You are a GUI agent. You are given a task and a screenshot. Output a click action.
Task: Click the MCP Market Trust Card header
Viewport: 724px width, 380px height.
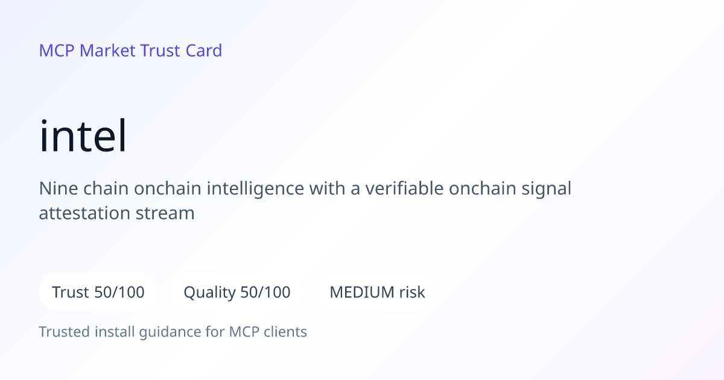click(130, 51)
